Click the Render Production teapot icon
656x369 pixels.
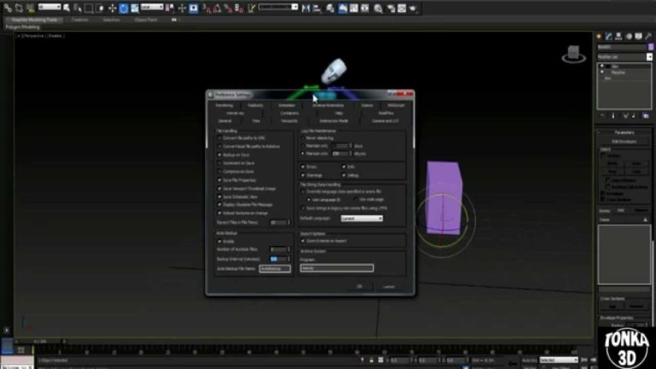tap(413, 8)
